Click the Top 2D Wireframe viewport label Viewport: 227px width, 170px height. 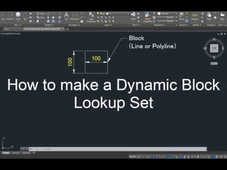pyautogui.click(x=11, y=34)
